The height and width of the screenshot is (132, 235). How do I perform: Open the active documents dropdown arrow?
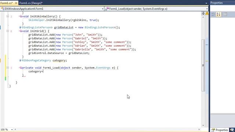(206, 3)
